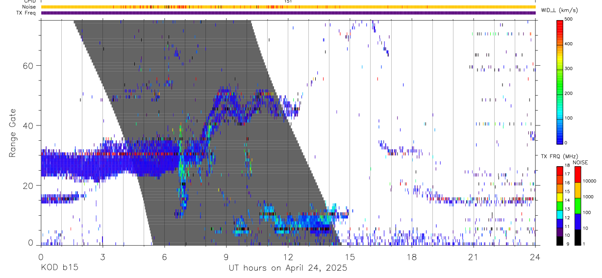Viewport: 602px width, 278px height.
Task: Click the x-axis tick label 9
Action: pos(226,256)
